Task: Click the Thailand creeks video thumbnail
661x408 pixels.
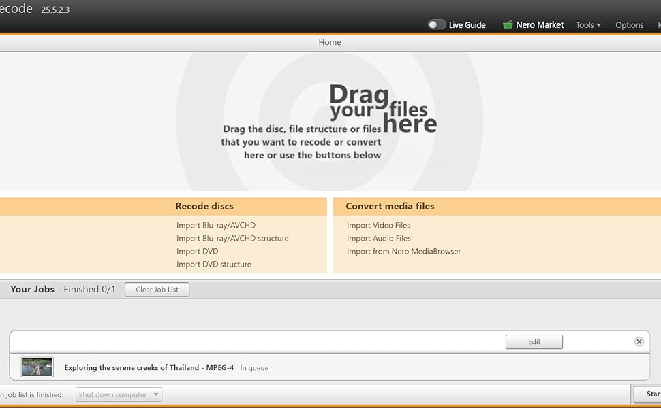Action: click(37, 367)
